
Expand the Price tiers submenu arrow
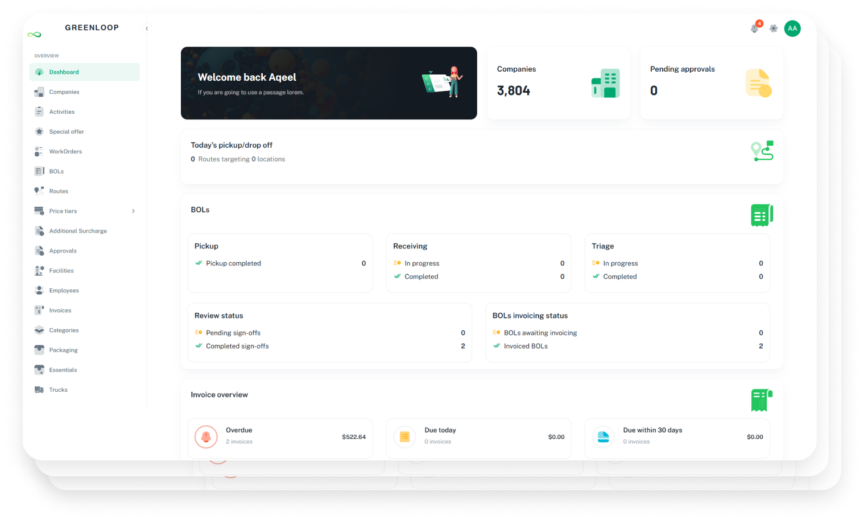click(134, 211)
